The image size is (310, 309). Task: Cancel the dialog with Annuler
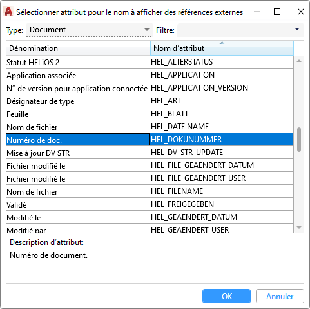tap(280, 296)
